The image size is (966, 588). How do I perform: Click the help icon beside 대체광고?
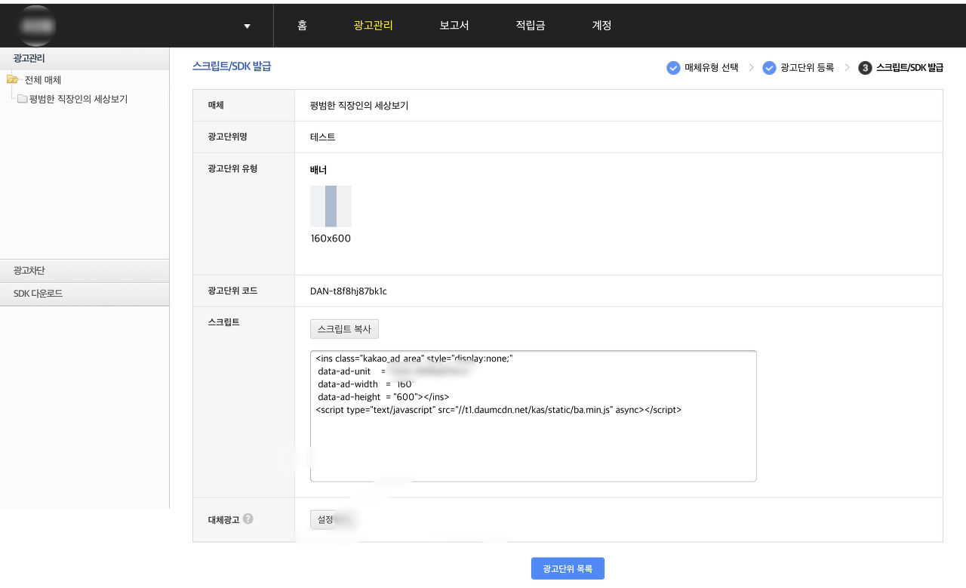click(248, 519)
